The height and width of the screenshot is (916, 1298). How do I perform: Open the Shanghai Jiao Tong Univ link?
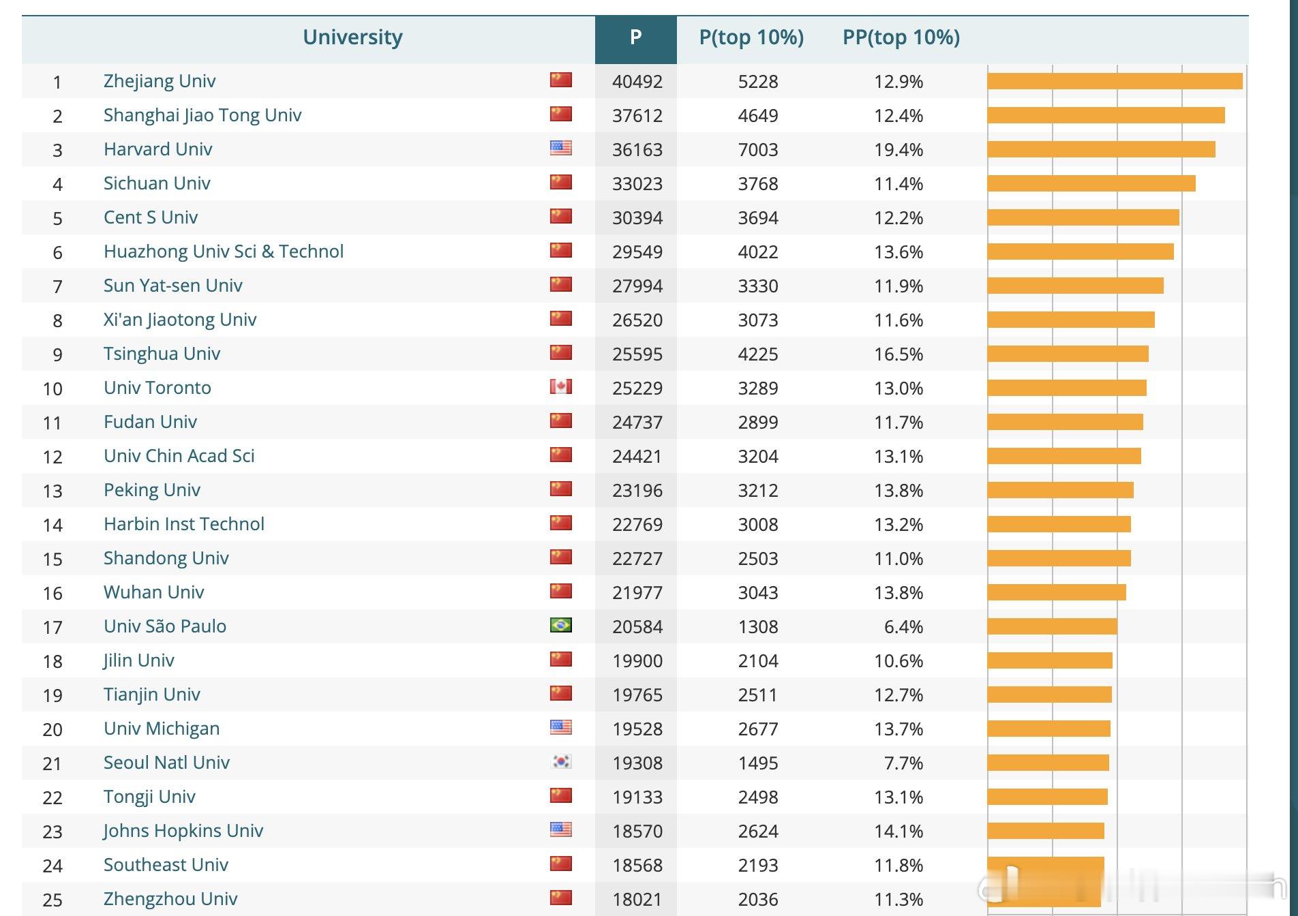[x=202, y=115]
